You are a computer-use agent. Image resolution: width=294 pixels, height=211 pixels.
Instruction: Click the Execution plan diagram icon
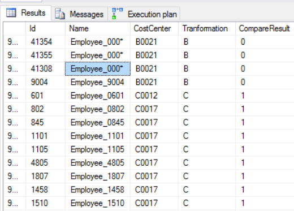(117, 14)
